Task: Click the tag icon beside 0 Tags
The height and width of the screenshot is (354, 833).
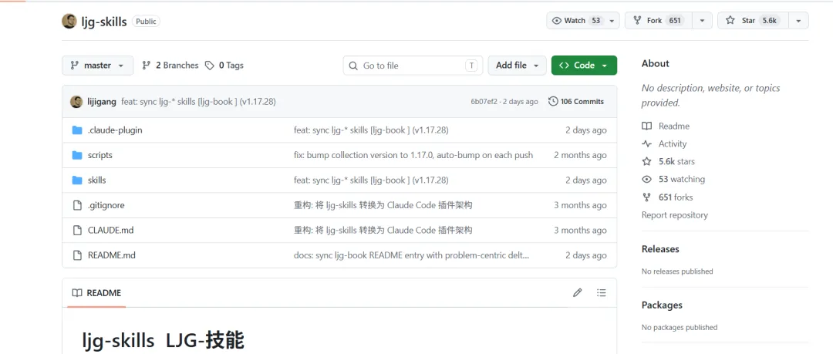Action: pyautogui.click(x=210, y=66)
